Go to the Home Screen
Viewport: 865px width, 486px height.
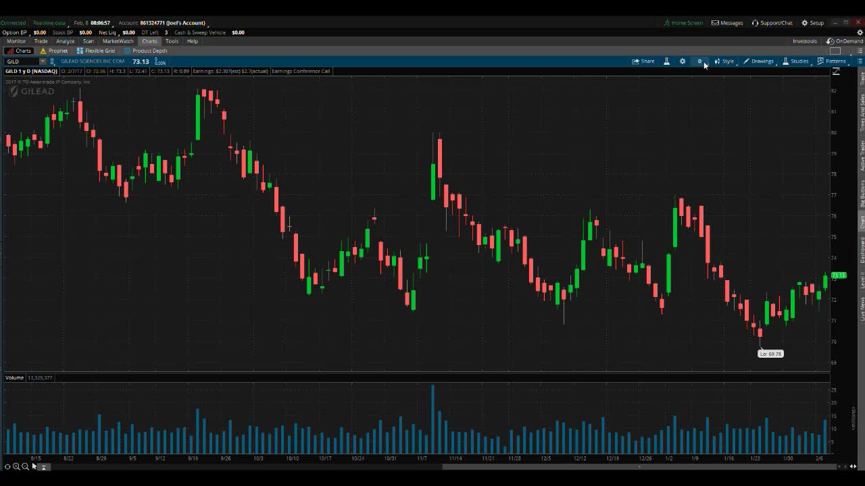pyautogui.click(x=683, y=23)
